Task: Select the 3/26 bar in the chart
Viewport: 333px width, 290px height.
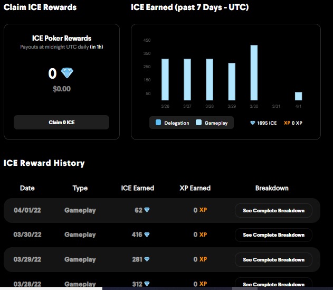Action: (165, 80)
